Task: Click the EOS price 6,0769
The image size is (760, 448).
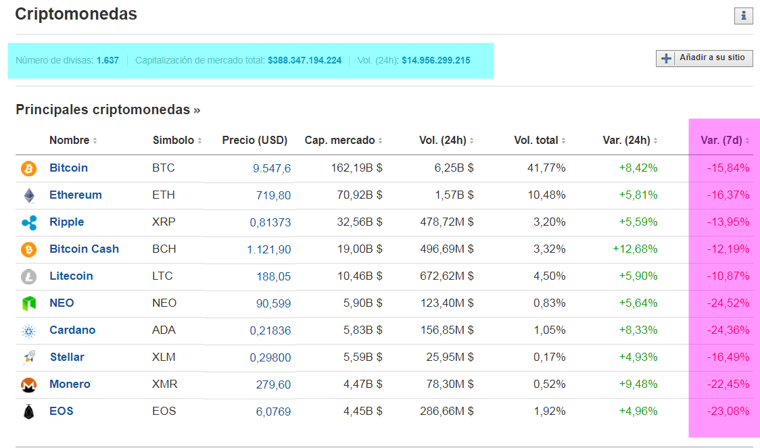Action: click(273, 412)
